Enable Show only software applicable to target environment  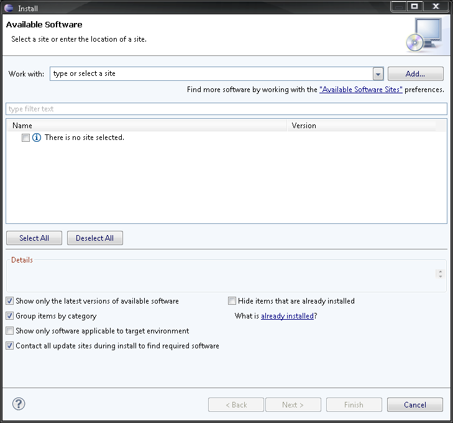[9, 331]
